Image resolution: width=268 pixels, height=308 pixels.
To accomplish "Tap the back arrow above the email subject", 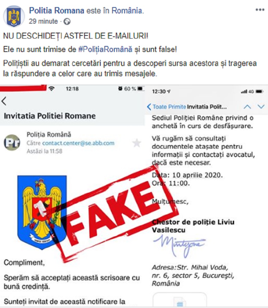I will [x=4, y=101].
